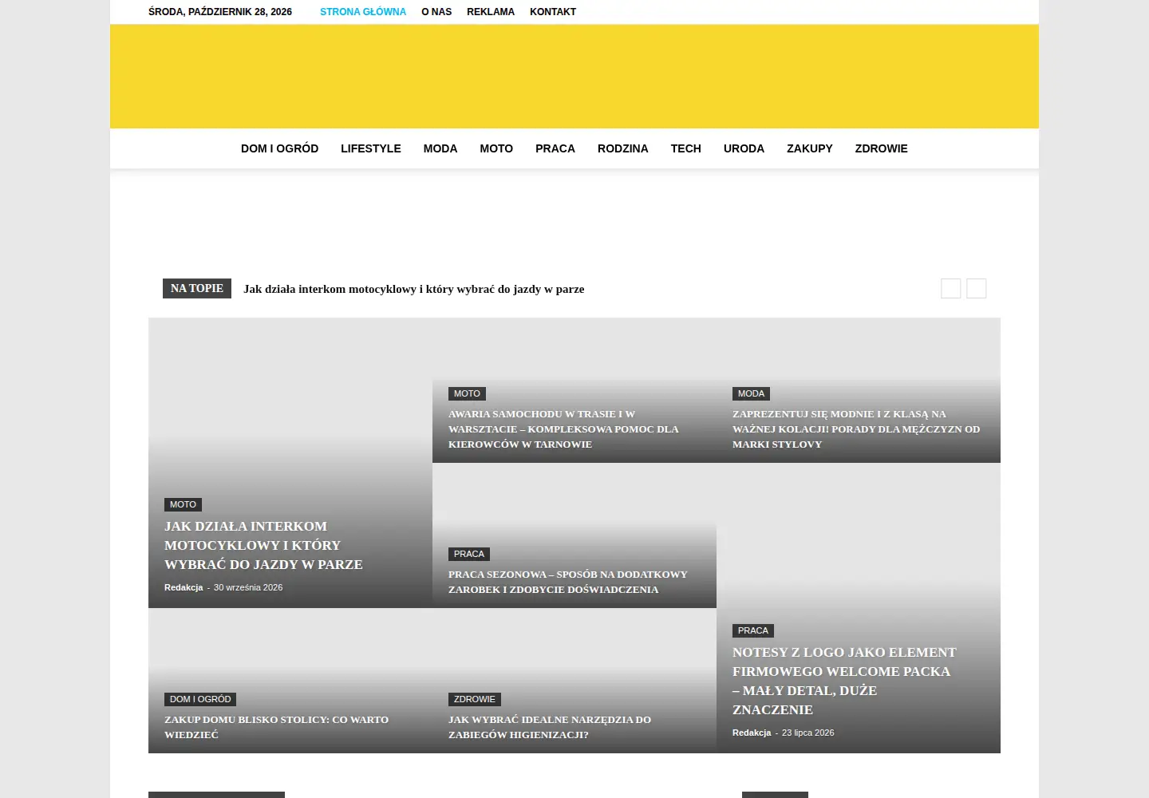This screenshot has width=1149, height=798.
Task: Open article Praca sezonowa
Action: 567,582
